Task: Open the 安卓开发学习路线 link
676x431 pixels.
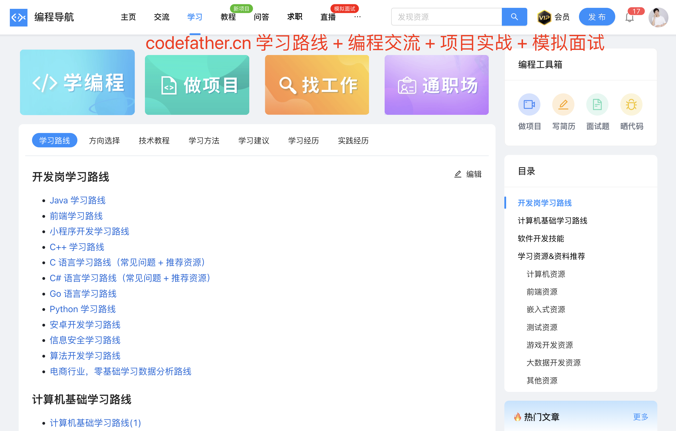Action: coord(85,325)
